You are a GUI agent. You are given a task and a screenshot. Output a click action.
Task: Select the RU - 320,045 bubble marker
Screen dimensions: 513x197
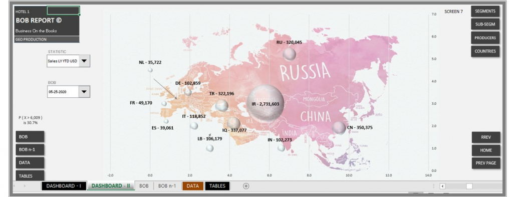coord(289,54)
